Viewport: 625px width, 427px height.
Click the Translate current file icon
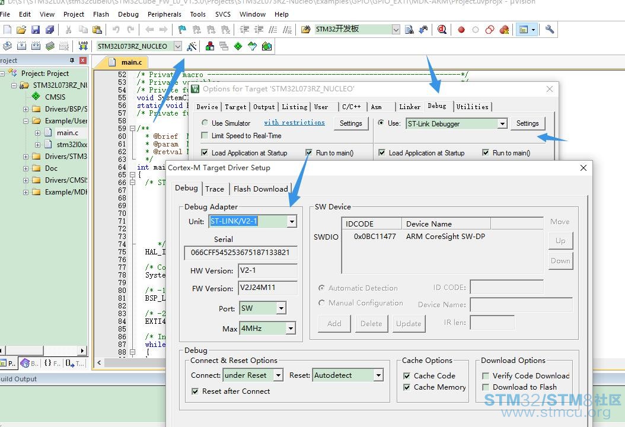[7, 46]
